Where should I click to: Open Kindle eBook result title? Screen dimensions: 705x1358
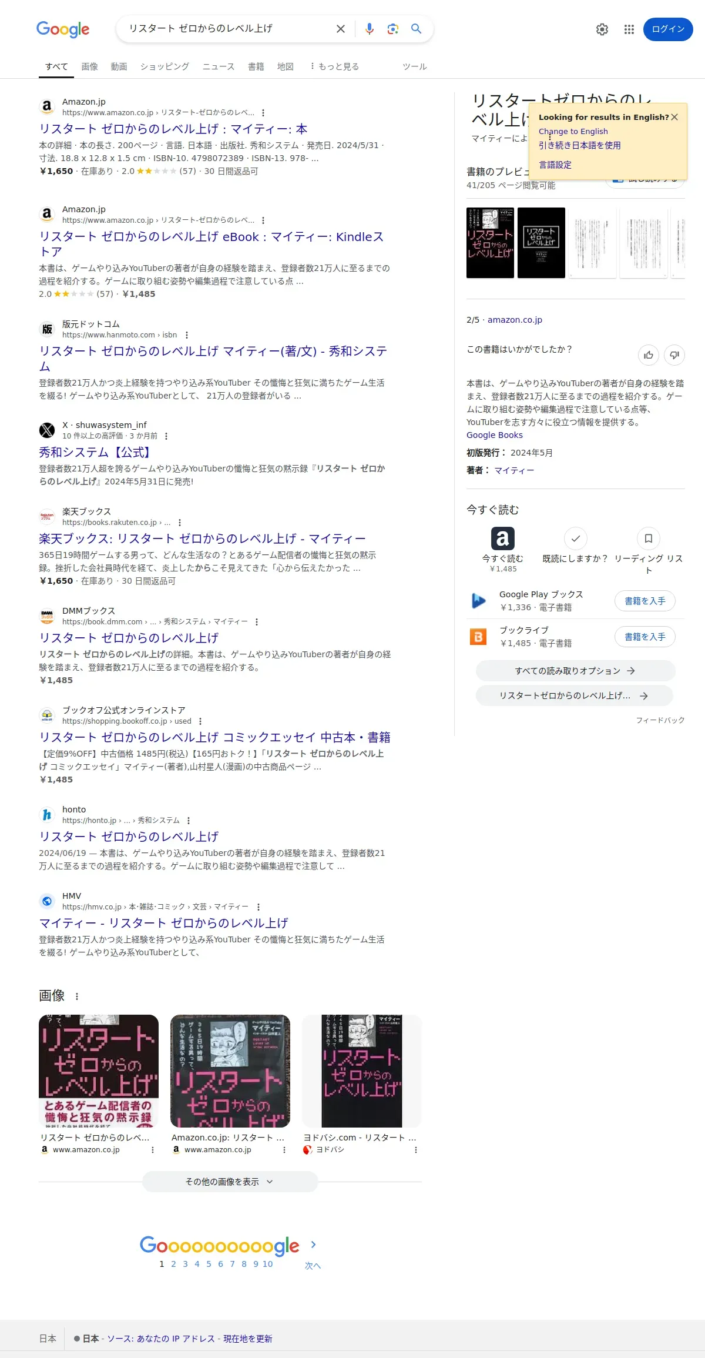[x=211, y=244]
